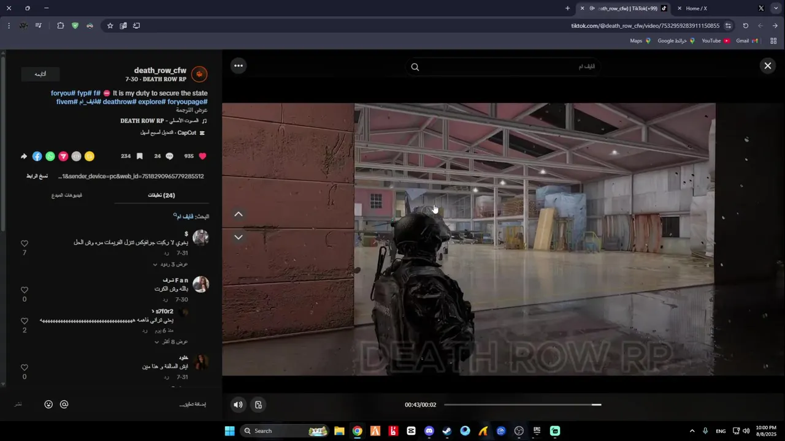Bookmark the video to favorites
The image size is (785, 441).
pyautogui.click(x=140, y=156)
